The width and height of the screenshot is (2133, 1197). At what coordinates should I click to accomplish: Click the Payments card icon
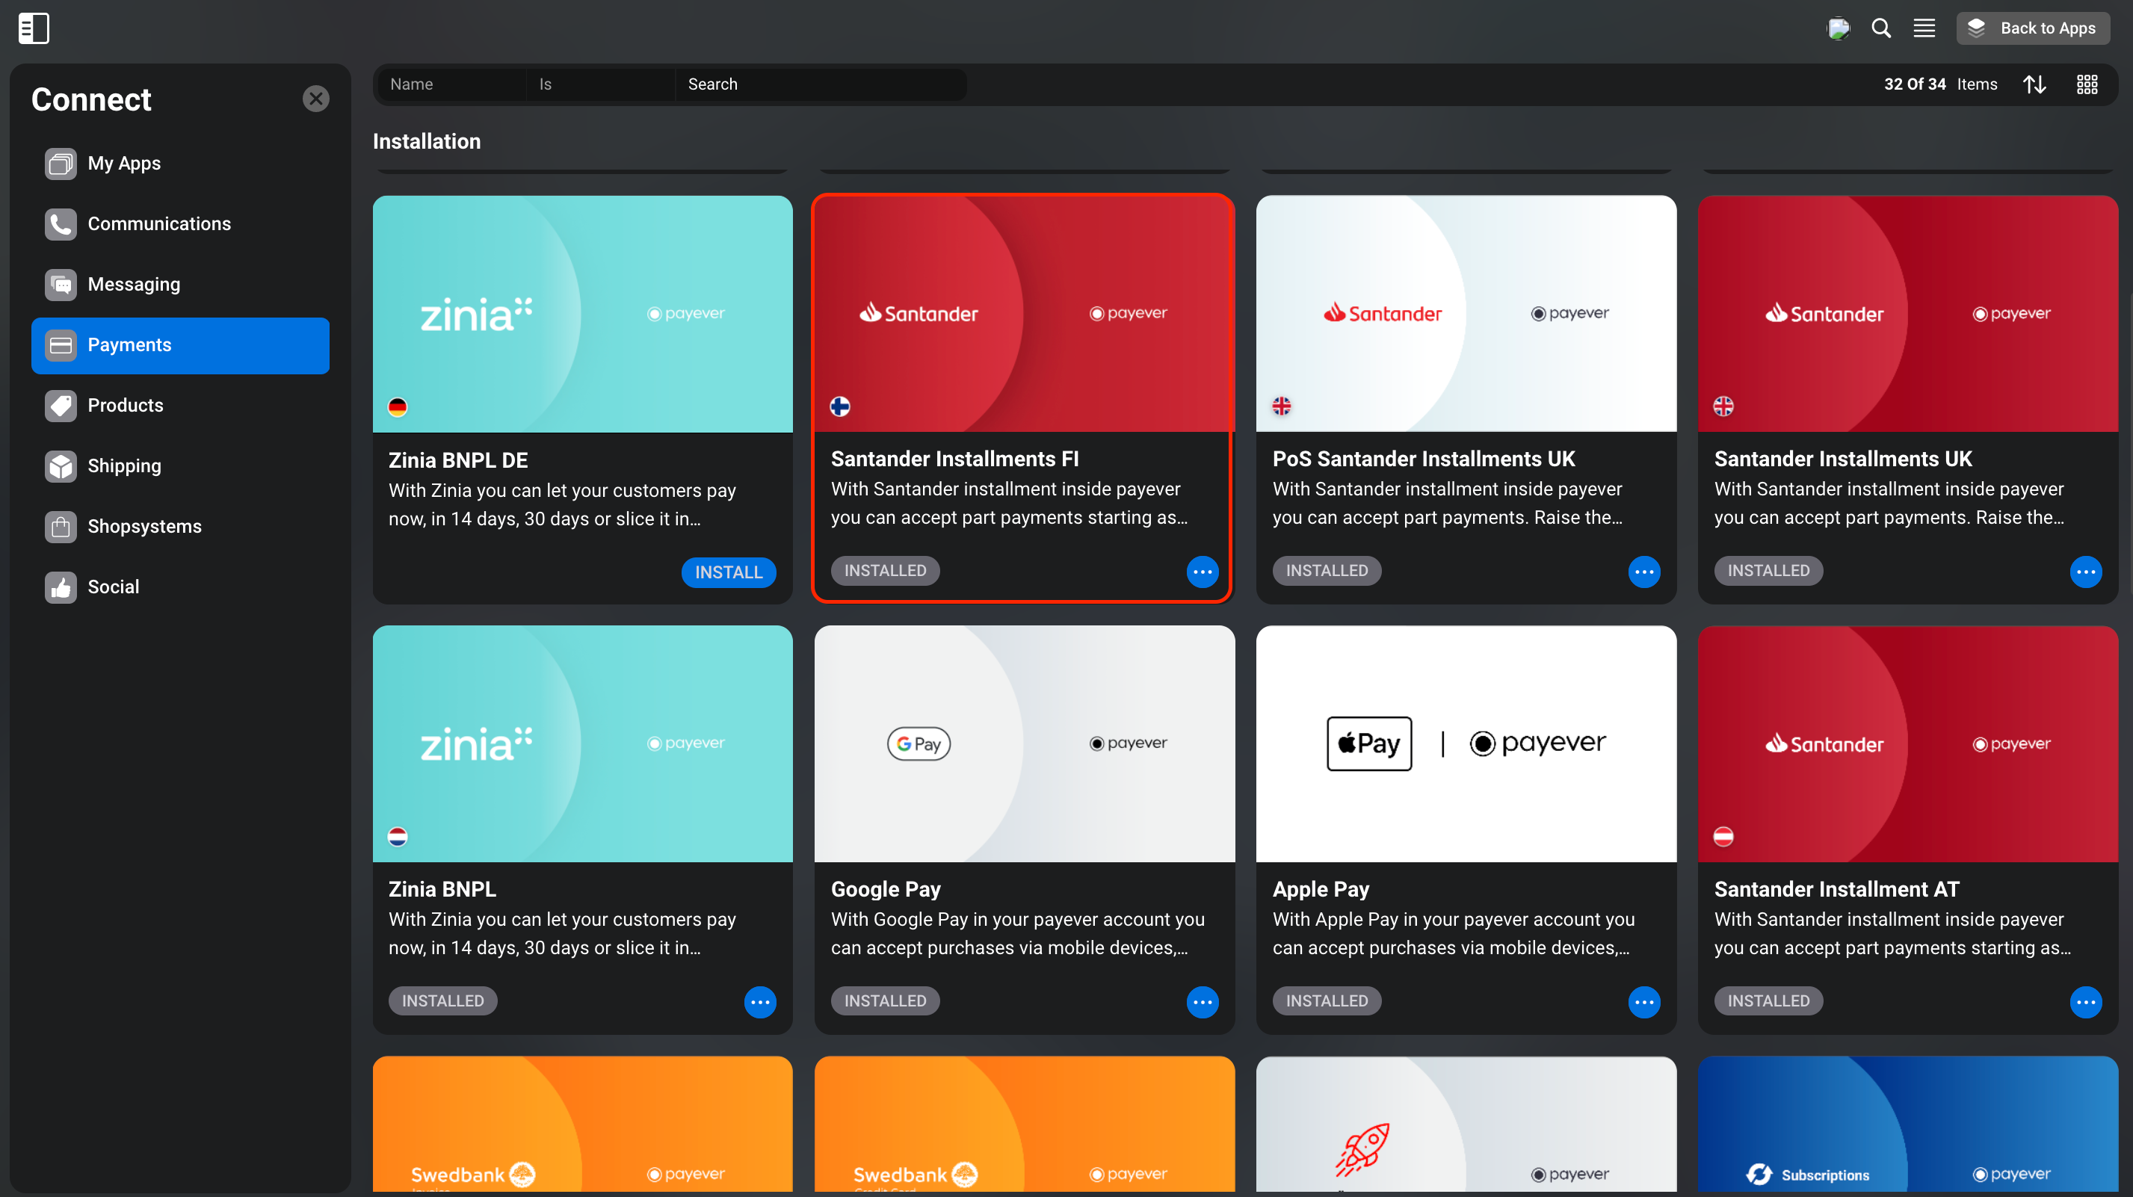pos(61,345)
